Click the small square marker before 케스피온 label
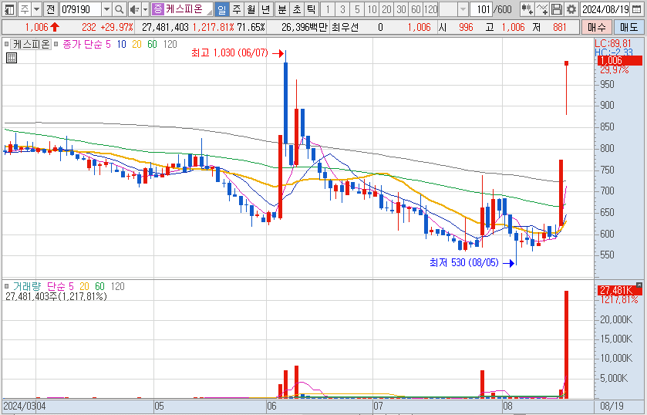647x415 pixels. click(7, 44)
